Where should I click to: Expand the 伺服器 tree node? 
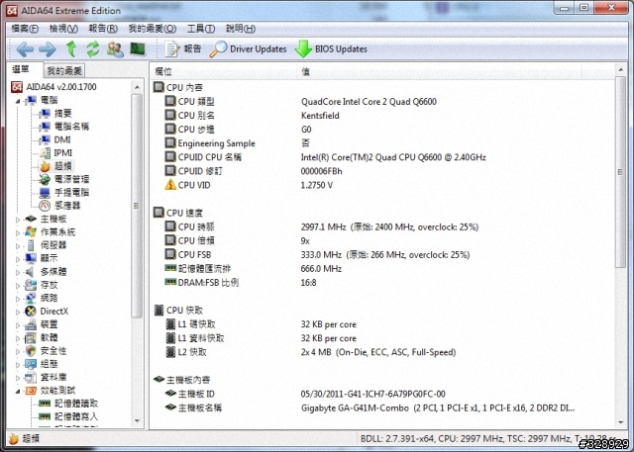tap(18, 246)
